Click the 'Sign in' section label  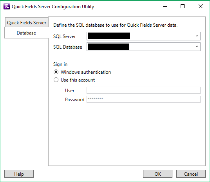coord(60,64)
